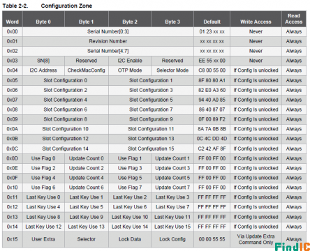
Task: Click the 'Last Key Use 5' cell
Action: (87, 207)
